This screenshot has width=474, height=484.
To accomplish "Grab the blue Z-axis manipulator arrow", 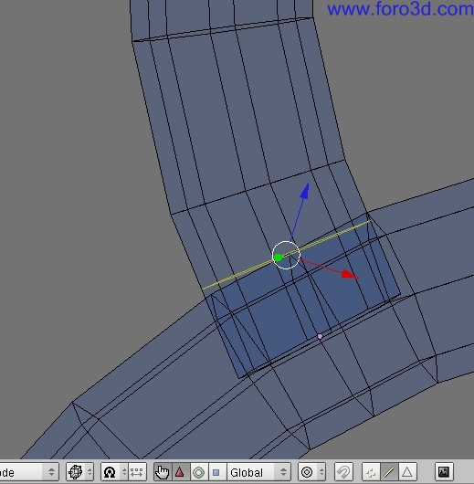I will click(304, 191).
